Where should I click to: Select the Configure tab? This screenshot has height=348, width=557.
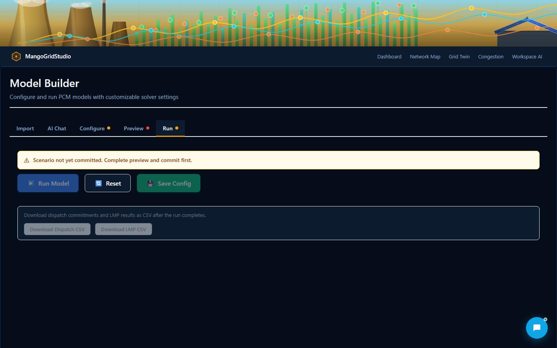(x=95, y=128)
